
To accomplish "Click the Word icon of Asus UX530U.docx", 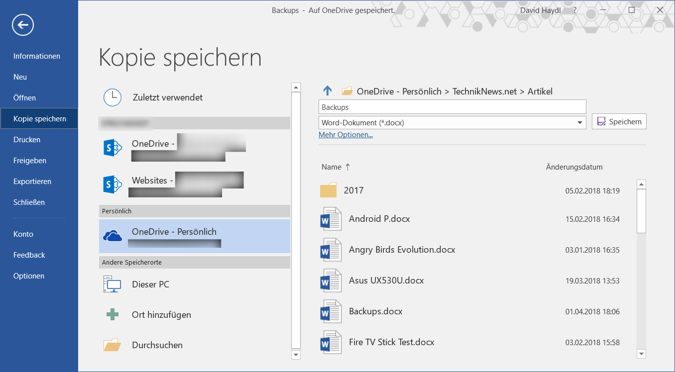I will pyautogui.click(x=331, y=280).
